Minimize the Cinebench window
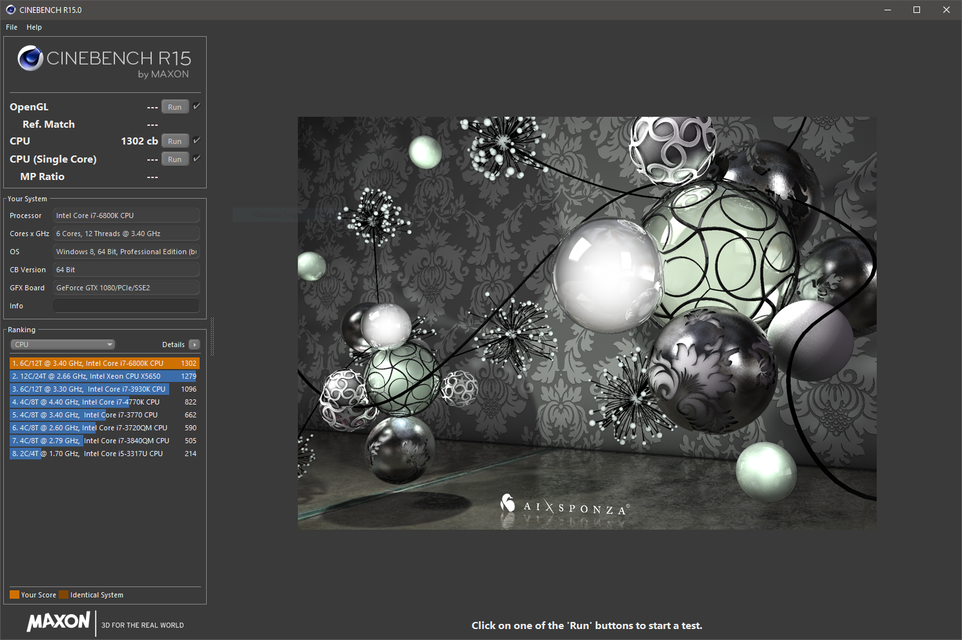This screenshot has width=962, height=640. [888, 10]
